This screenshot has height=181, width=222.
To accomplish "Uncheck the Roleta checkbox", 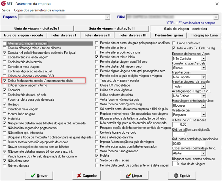I will coord(97,155).
